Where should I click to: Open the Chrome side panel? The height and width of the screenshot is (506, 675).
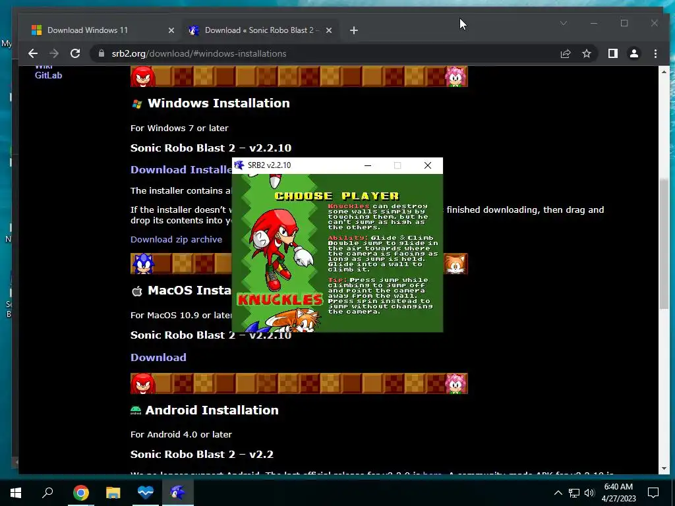point(612,54)
